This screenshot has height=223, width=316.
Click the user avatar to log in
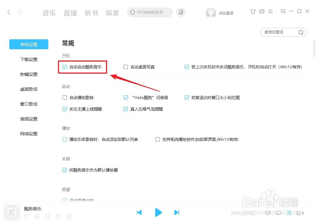pos(211,13)
